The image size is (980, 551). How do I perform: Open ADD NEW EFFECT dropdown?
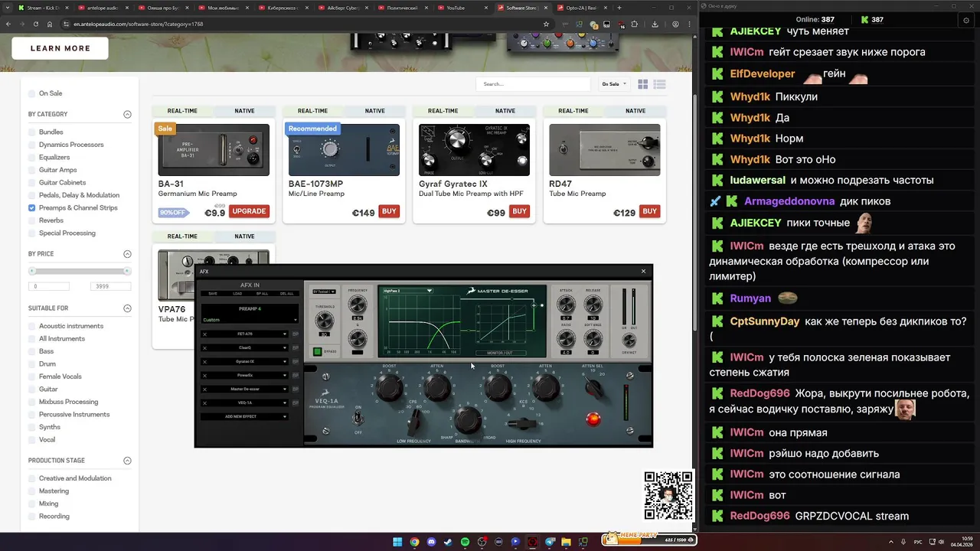244,416
